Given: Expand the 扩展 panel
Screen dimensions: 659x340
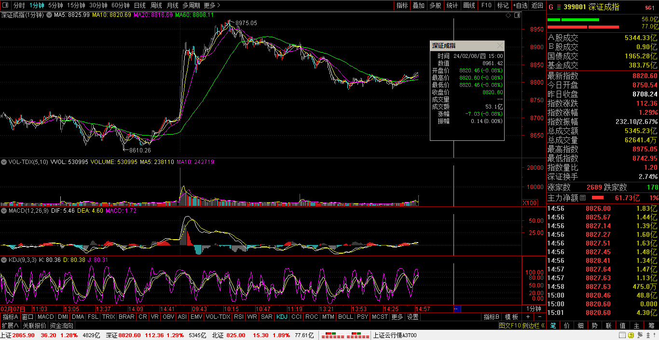Looking at the screenshot, I should [10, 326].
